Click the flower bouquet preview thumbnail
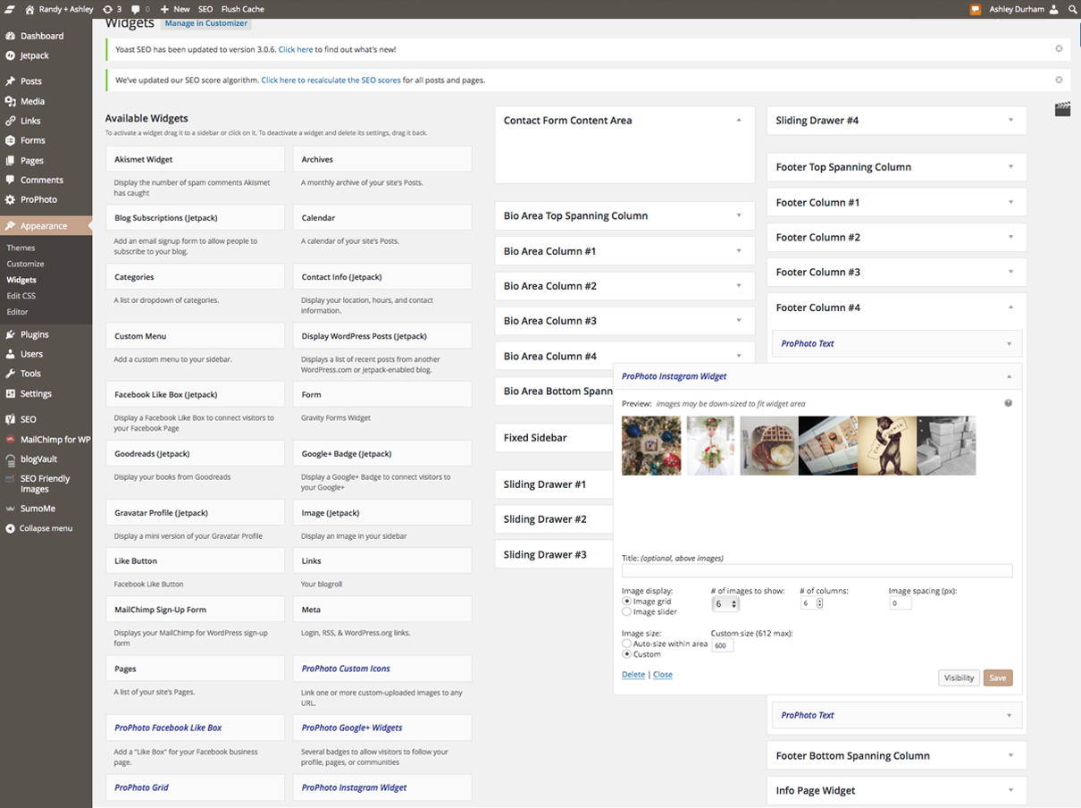The width and height of the screenshot is (1081, 808). (710, 445)
